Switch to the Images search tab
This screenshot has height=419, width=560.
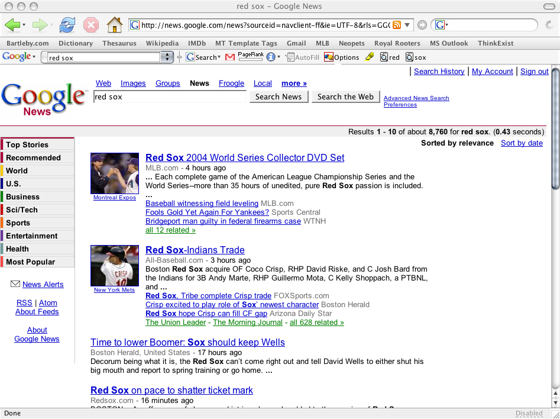tap(133, 83)
